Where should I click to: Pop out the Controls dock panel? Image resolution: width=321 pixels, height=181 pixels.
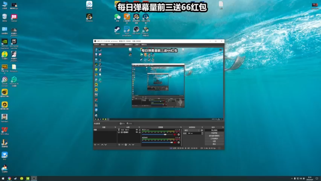tap(223, 127)
